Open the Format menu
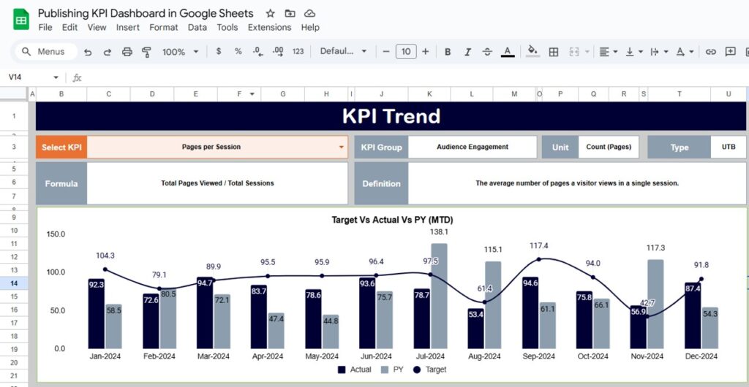 point(164,28)
